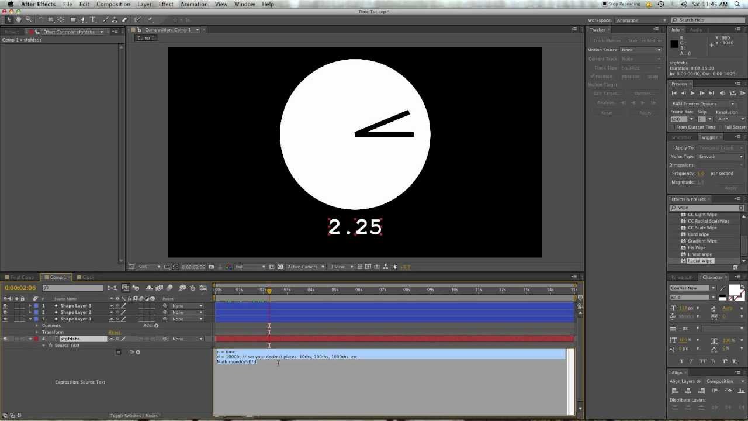Click the Search Help field
748x421 pixels.
tap(708, 20)
